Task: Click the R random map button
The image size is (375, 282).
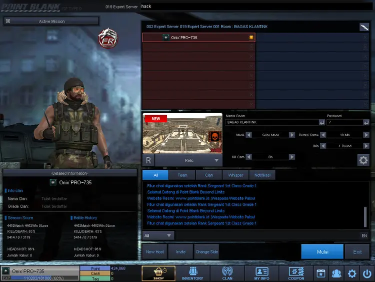Action: tap(148, 160)
